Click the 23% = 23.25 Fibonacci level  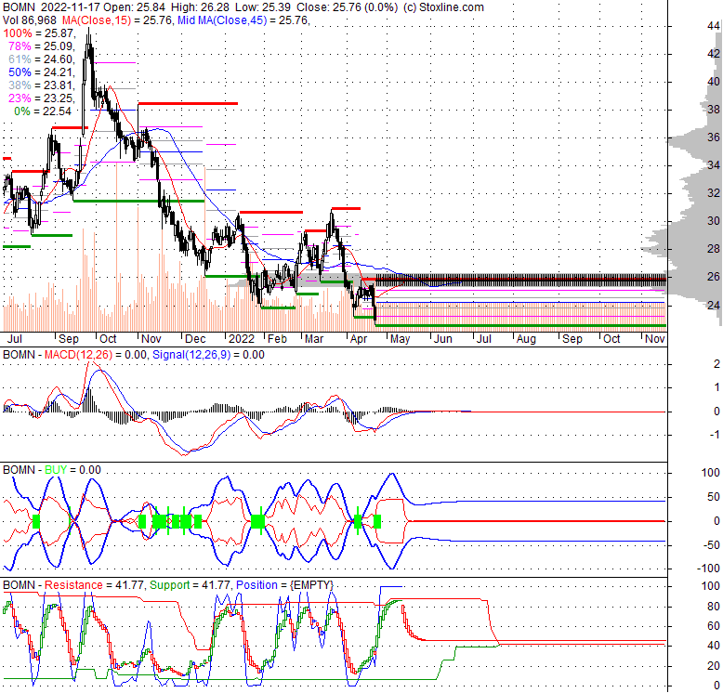click(x=43, y=98)
